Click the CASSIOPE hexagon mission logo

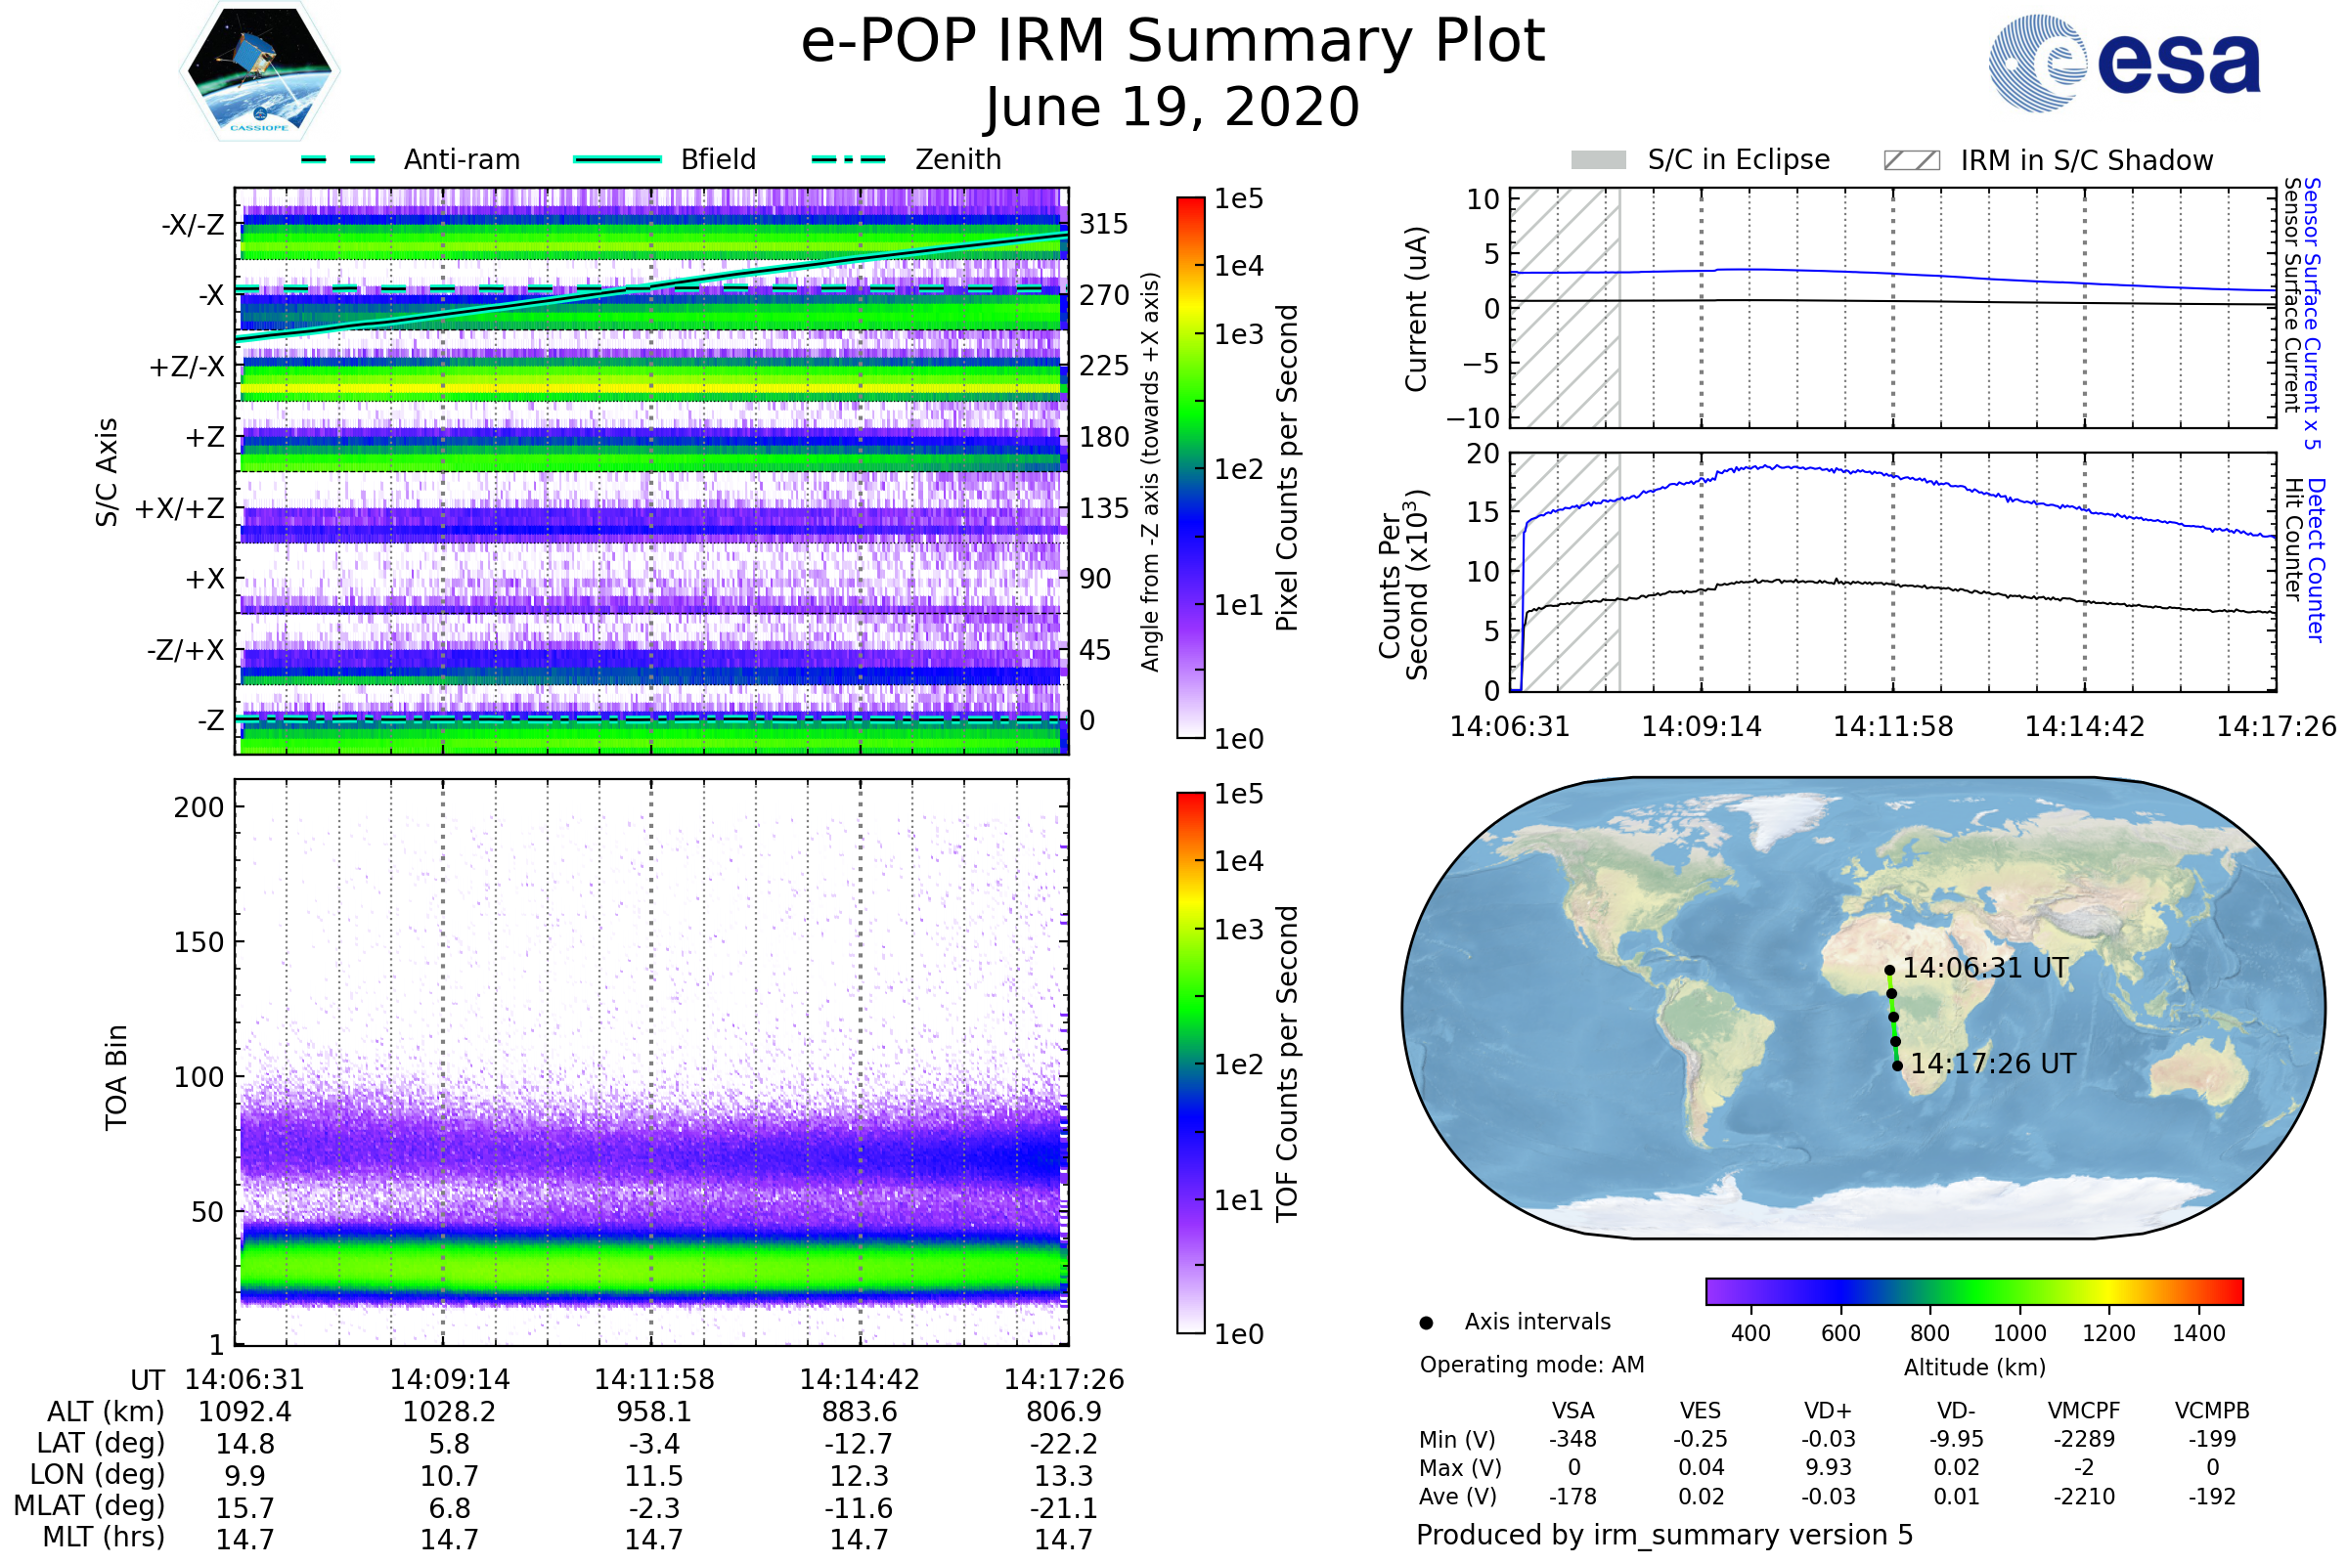pos(259,71)
